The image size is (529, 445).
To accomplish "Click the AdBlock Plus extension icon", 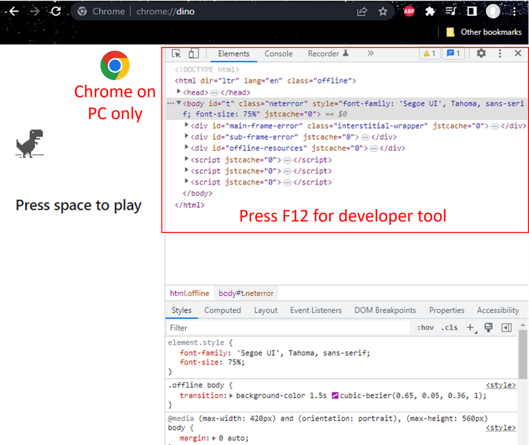I will 409,11.
